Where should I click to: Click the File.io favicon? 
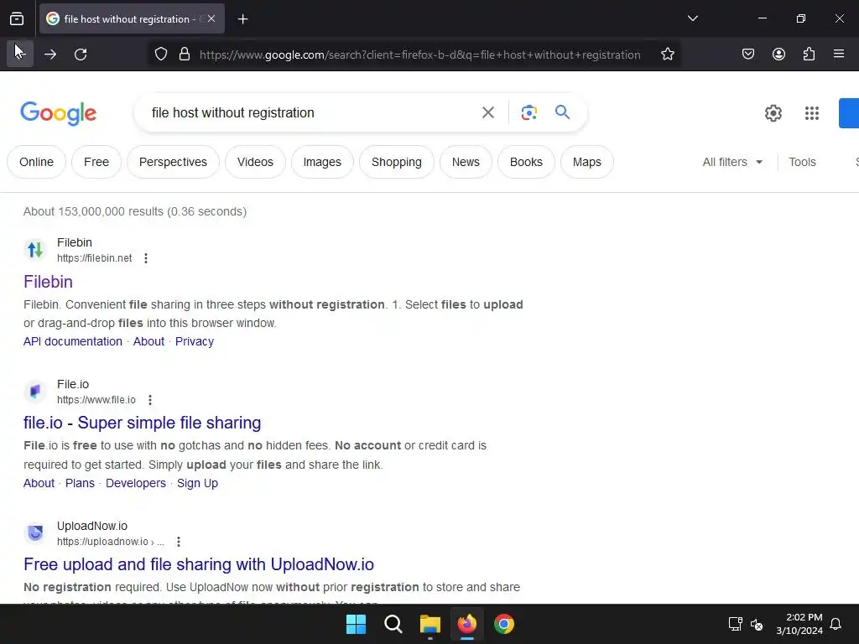[x=35, y=392]
